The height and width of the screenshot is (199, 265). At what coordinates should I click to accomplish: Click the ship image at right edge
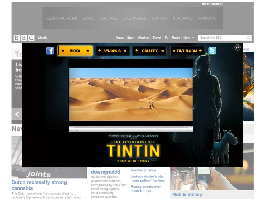(x=248, y=86)
